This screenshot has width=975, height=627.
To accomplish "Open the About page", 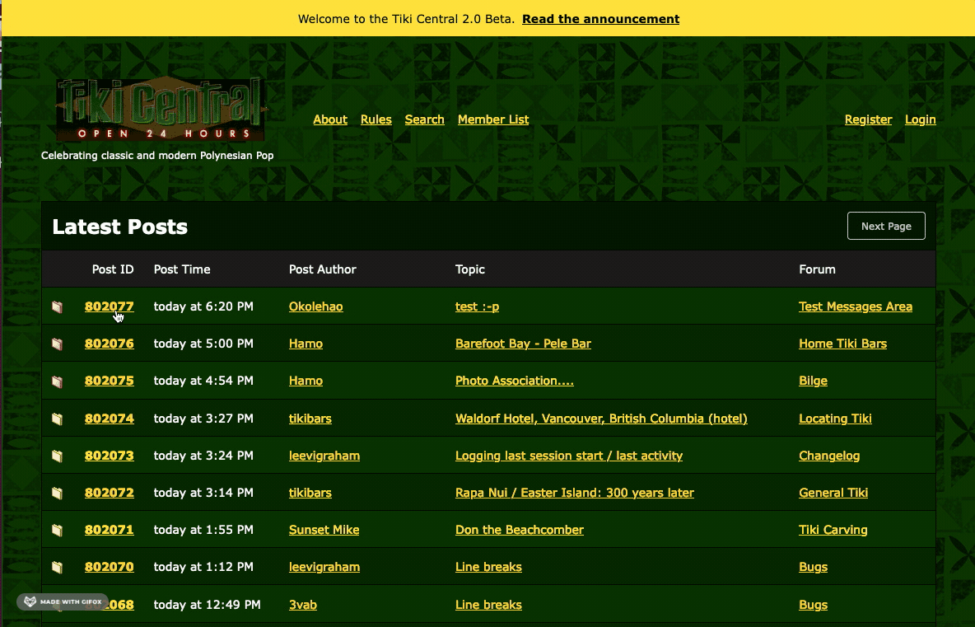I will (x=330, y=119).
